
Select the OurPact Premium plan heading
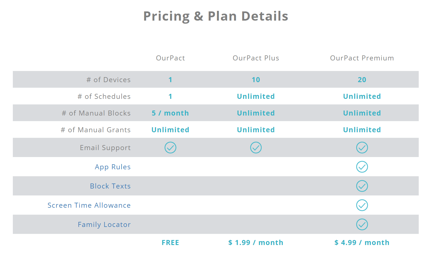pos(362,58)
